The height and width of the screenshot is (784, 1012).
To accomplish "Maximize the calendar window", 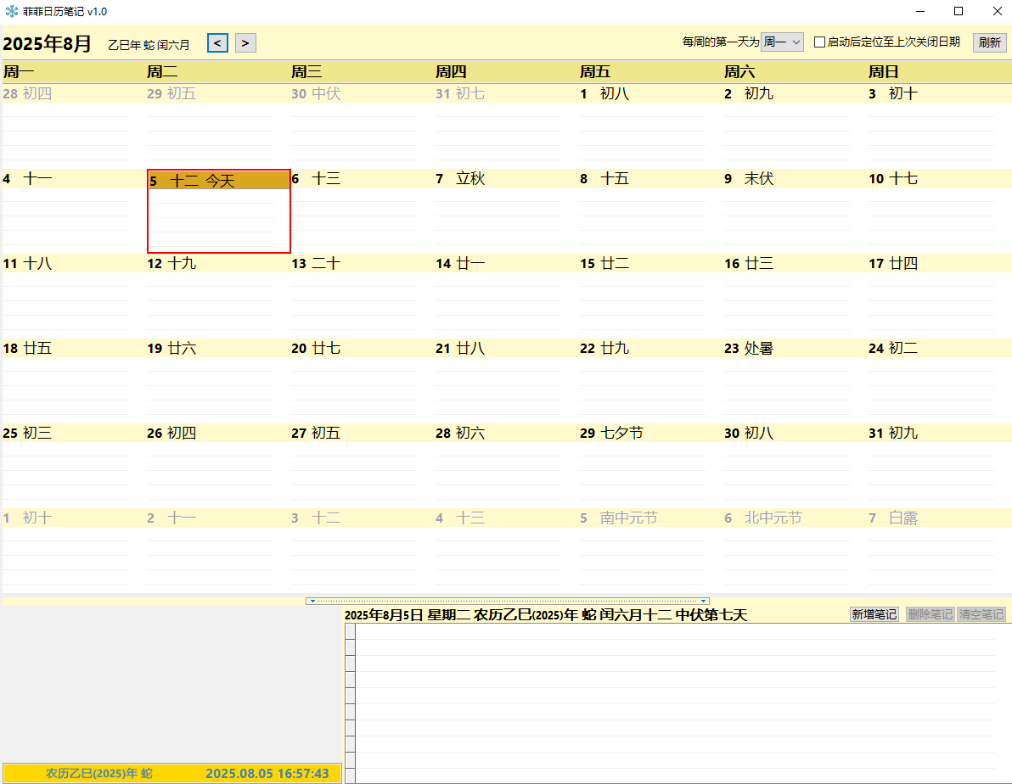I will [959, 12].
